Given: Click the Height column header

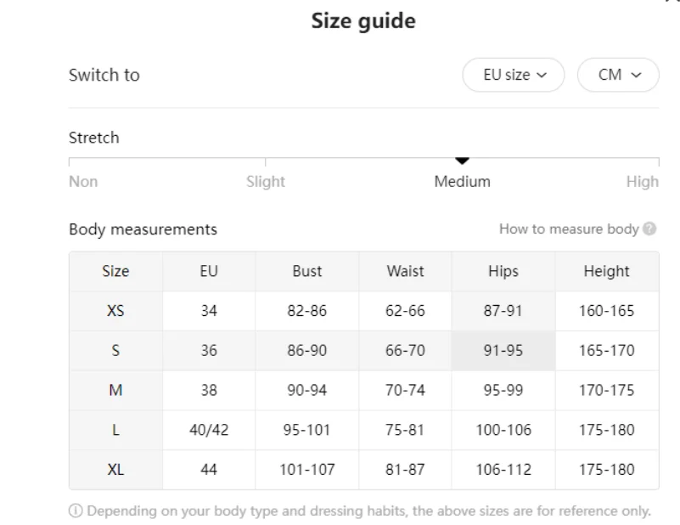Looking at the screenshot, I should pyautogui.click(x=606, y=272).
